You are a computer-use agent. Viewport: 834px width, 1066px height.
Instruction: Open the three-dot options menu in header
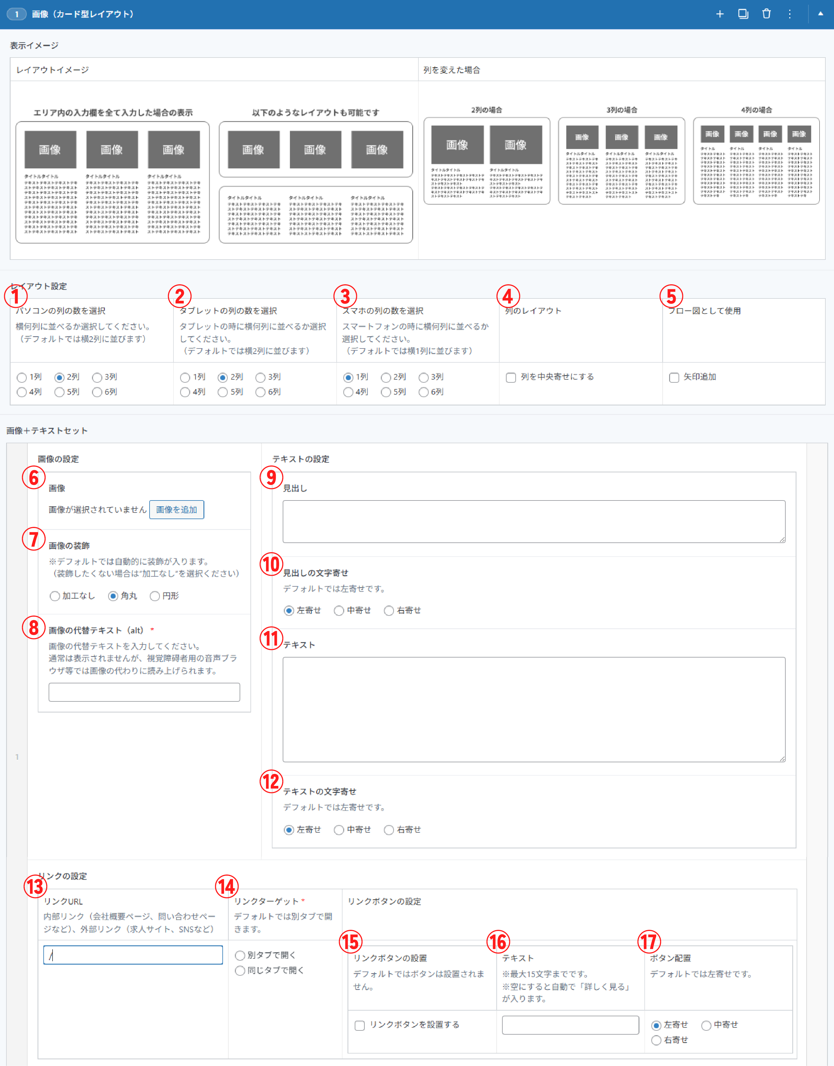coord(790,14)
